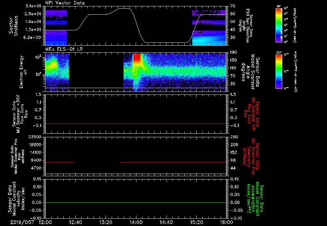Click the '150' scanner angle tick label

234,60
